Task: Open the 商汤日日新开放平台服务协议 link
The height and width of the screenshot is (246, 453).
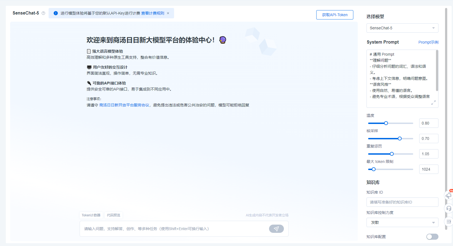Action: click(124, 105)
